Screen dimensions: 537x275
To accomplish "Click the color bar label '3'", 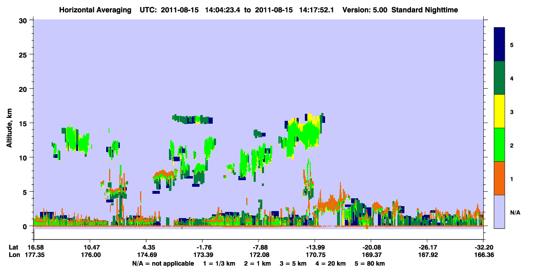I will click(512, 112).
